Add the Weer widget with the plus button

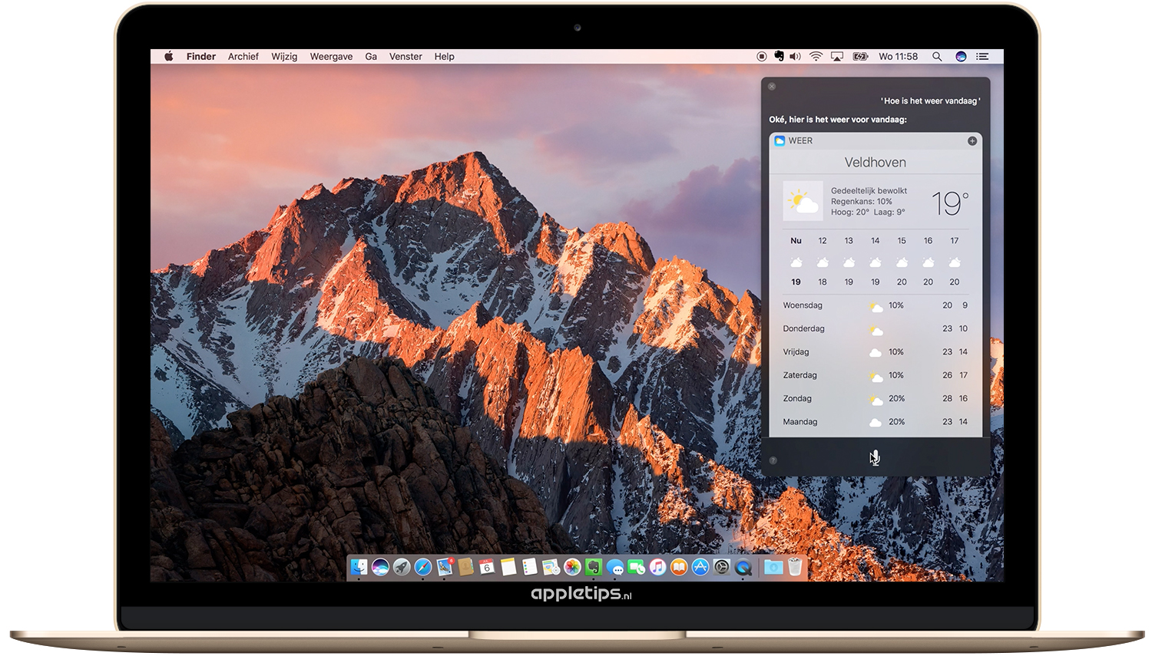(x=972, y=141)
